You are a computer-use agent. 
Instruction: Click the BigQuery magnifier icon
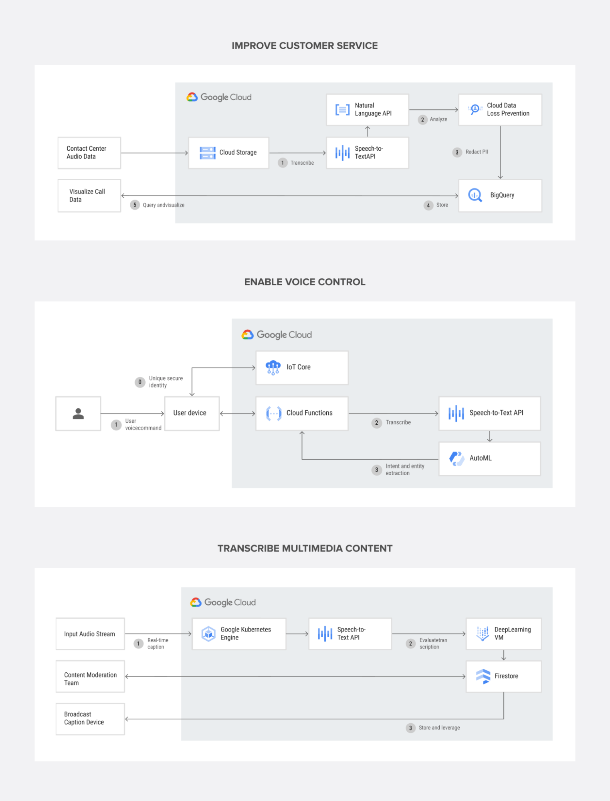pos(475,195)
